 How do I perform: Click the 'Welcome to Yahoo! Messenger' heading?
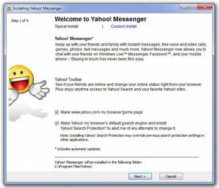101,19
